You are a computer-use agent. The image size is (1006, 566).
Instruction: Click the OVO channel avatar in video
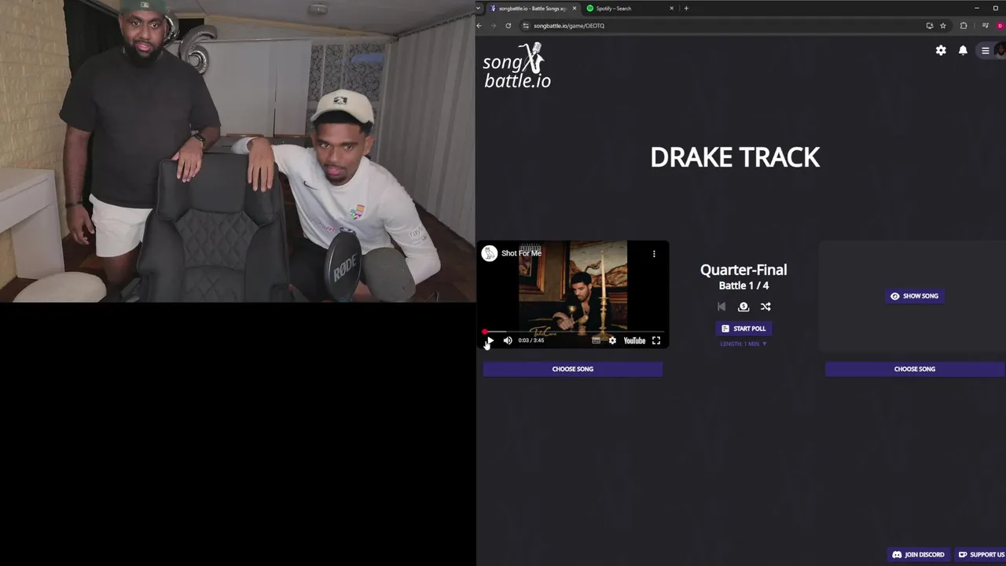coord(490,253)
